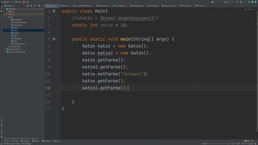Viewport: 258px width, 145px height.
Task: Click Main breadcrumb in navigation bar
Action: 18,2
